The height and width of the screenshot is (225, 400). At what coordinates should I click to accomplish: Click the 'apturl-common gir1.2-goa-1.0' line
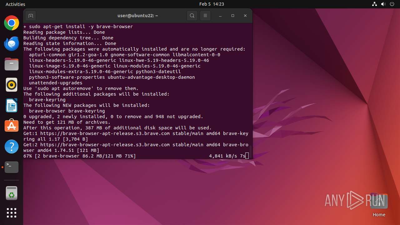(x=125, y=55)
